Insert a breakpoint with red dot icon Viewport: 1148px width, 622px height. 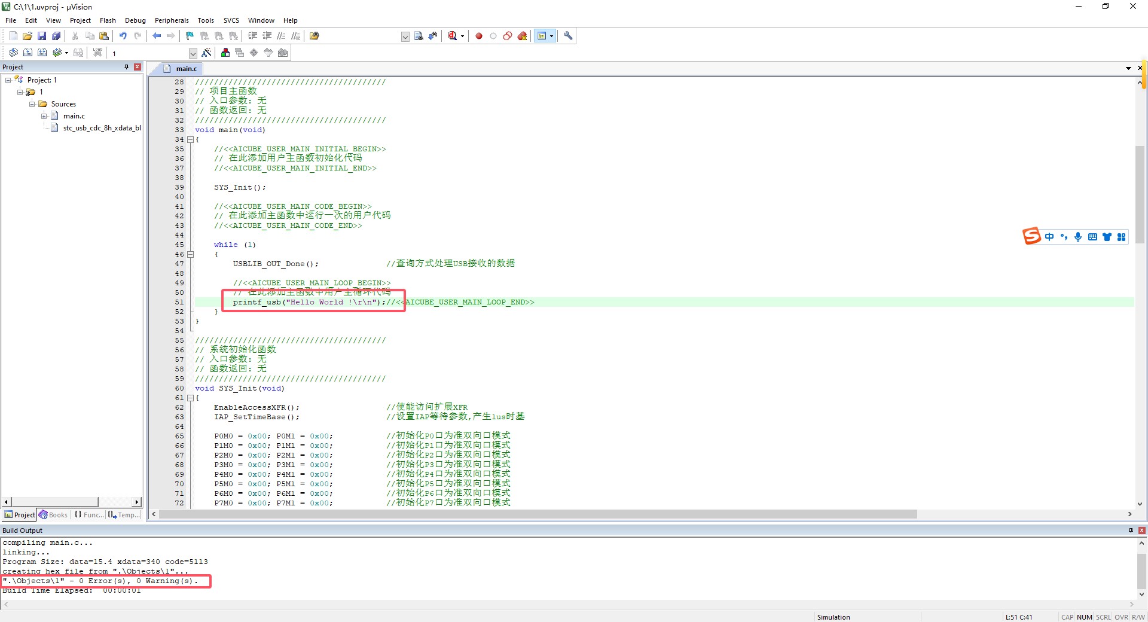[479, 36]
